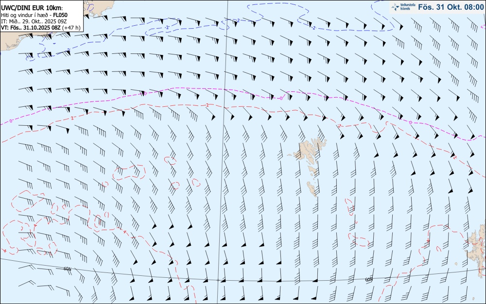Viewport: 486px width, 304px height.
Task: Select the 'Fös. 31 Okt. 08:00' timestamp
Action: pyautogui.click(x=451, y=7)
